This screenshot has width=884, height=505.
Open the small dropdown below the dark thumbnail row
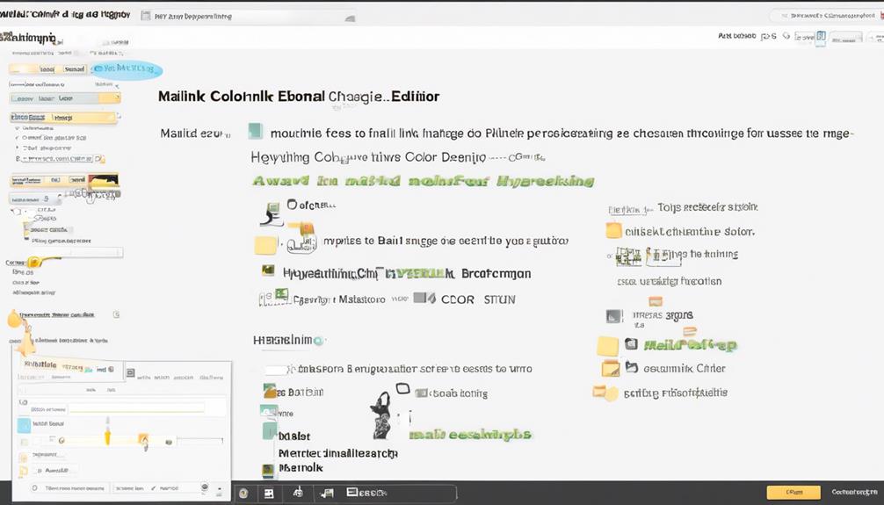[x=35, y=199]
